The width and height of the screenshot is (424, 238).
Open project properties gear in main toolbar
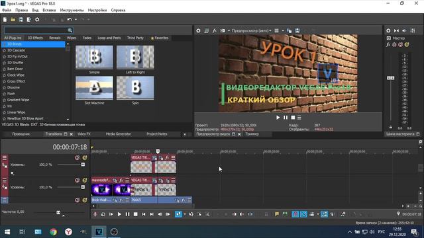click(x=37, y=19)
